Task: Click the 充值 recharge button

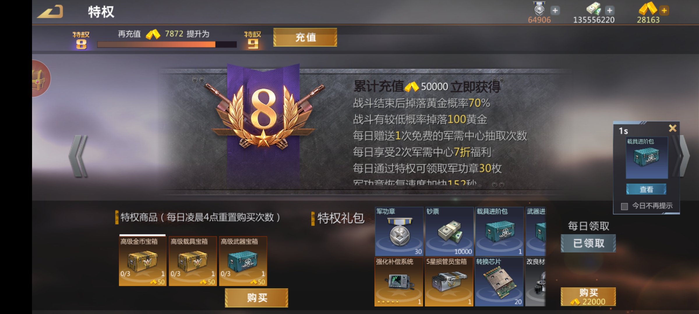Action: click(305, 37)
